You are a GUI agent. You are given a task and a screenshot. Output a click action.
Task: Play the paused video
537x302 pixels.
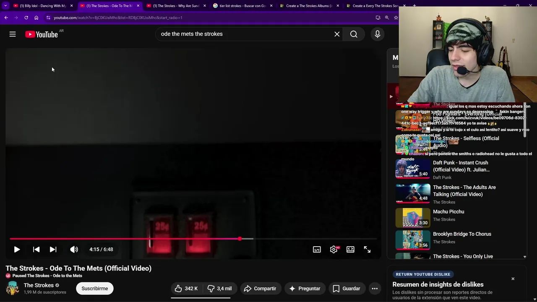[17, 249]
